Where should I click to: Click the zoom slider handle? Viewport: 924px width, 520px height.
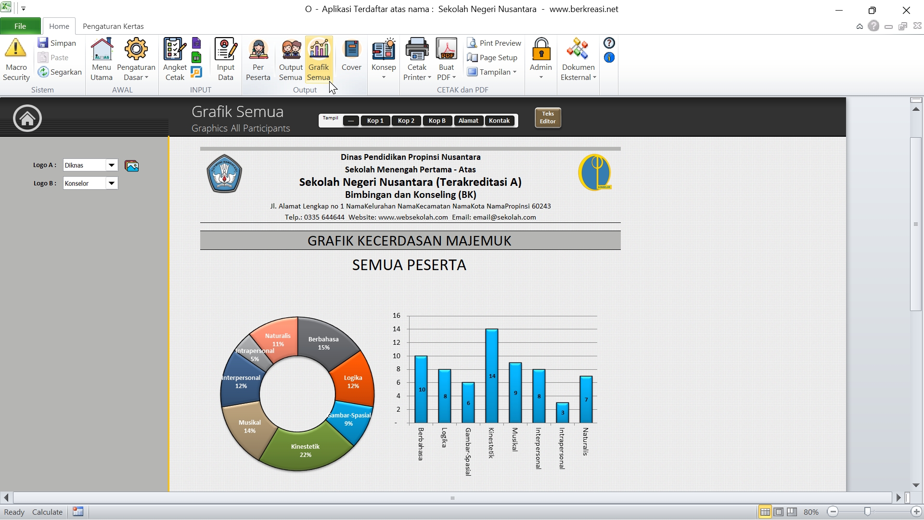point(867,512)
